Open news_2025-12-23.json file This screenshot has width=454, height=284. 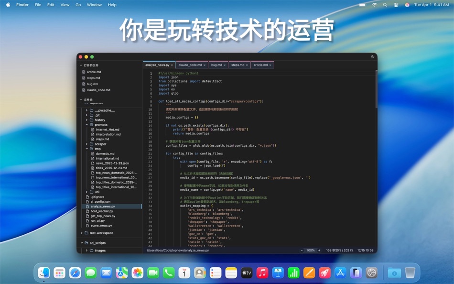112,163
